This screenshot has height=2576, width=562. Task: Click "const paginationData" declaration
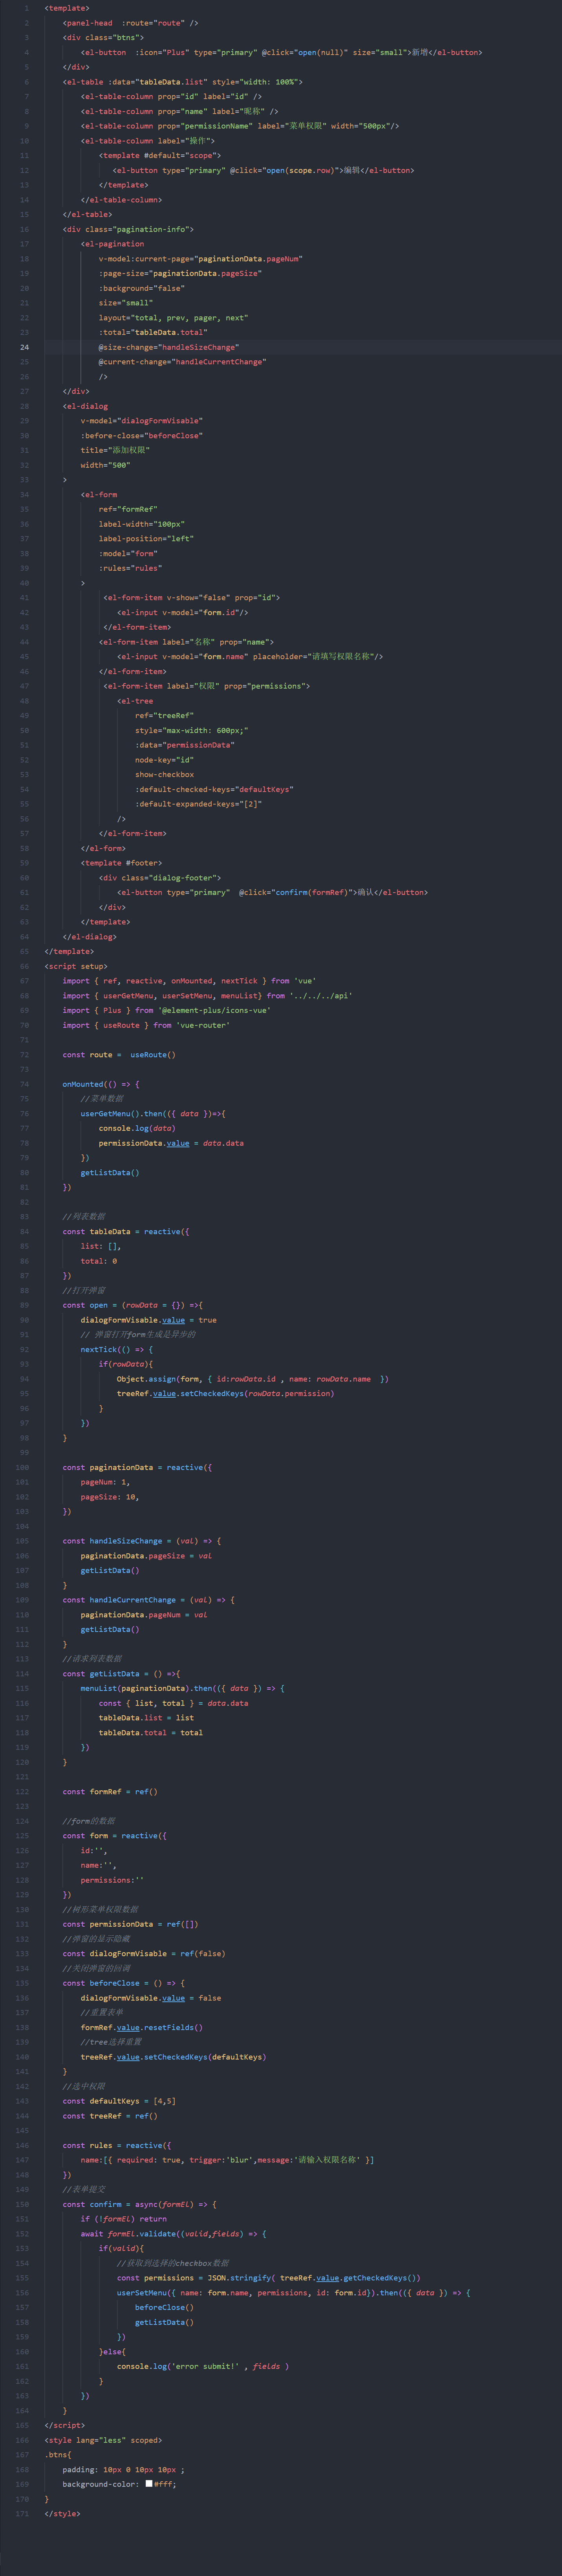pos(108,1467)
